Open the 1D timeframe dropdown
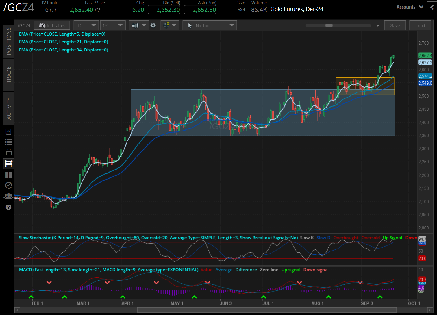Viewport: 437px width, 315px height. pyautogui.click(x=86, y=25)
